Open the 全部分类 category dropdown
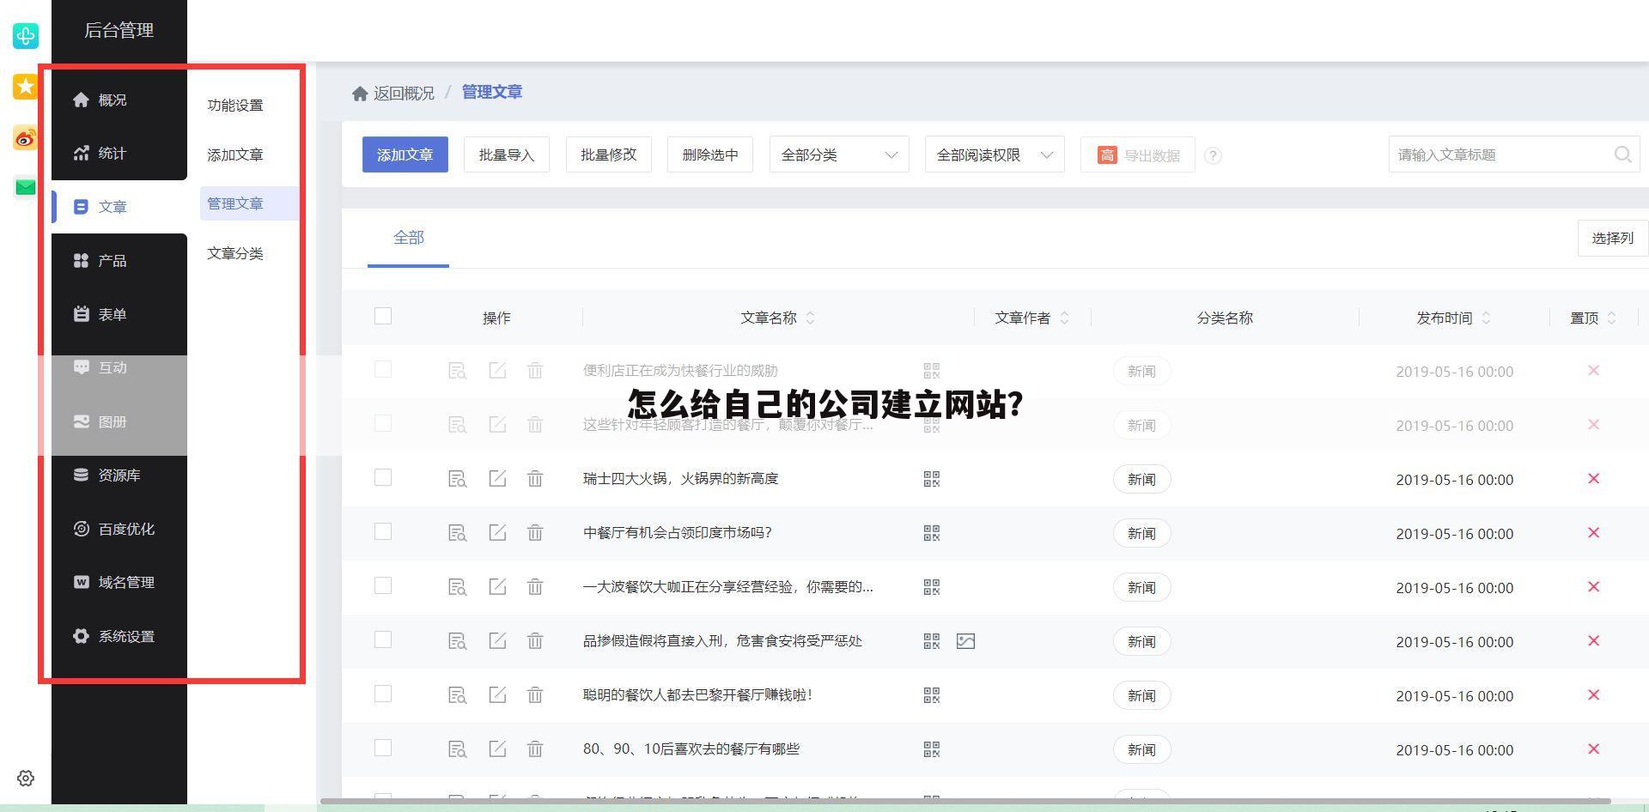This screenshot has width=1649, height=812. 839,155
